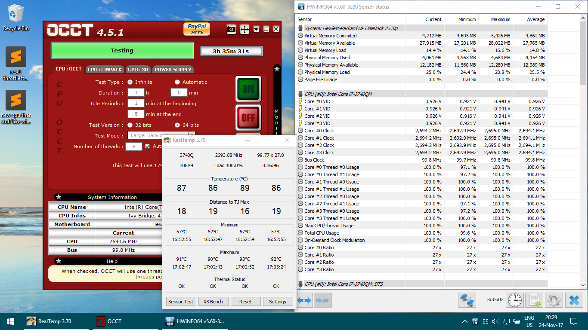The height and width of the screenshot is (330, 588).
Task: Click HWiNFO network remote monitors icon
Action: (467, 300)
